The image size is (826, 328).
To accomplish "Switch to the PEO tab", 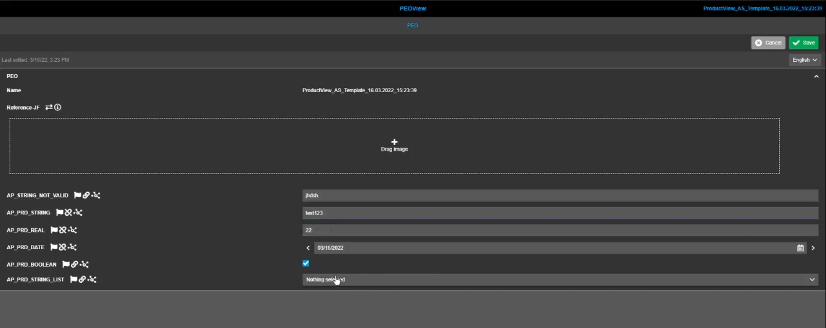I will click(412, 25).
